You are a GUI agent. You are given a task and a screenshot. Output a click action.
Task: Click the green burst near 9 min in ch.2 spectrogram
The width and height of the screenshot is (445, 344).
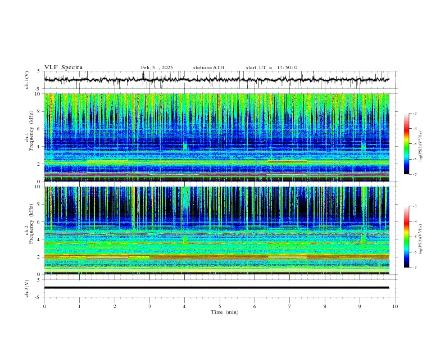point(364,238)
